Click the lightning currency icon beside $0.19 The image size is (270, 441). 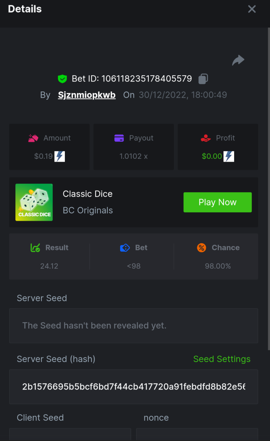coord(60,156)
